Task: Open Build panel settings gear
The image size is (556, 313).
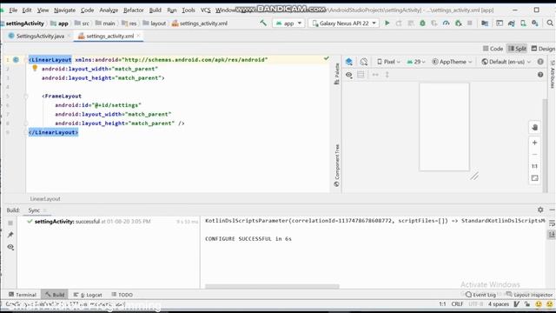Action: 540,210
